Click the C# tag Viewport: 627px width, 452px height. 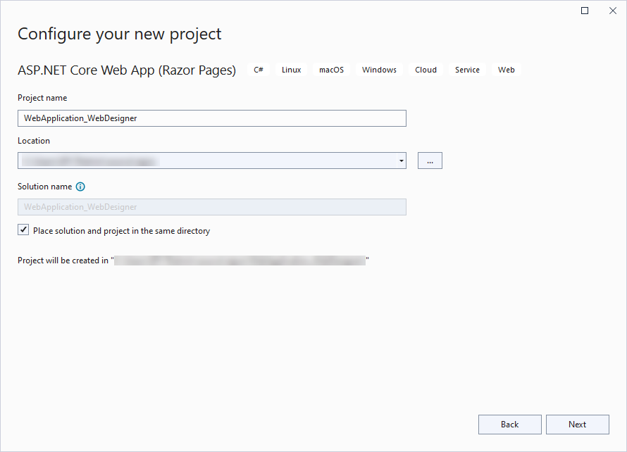pos(259,70)
